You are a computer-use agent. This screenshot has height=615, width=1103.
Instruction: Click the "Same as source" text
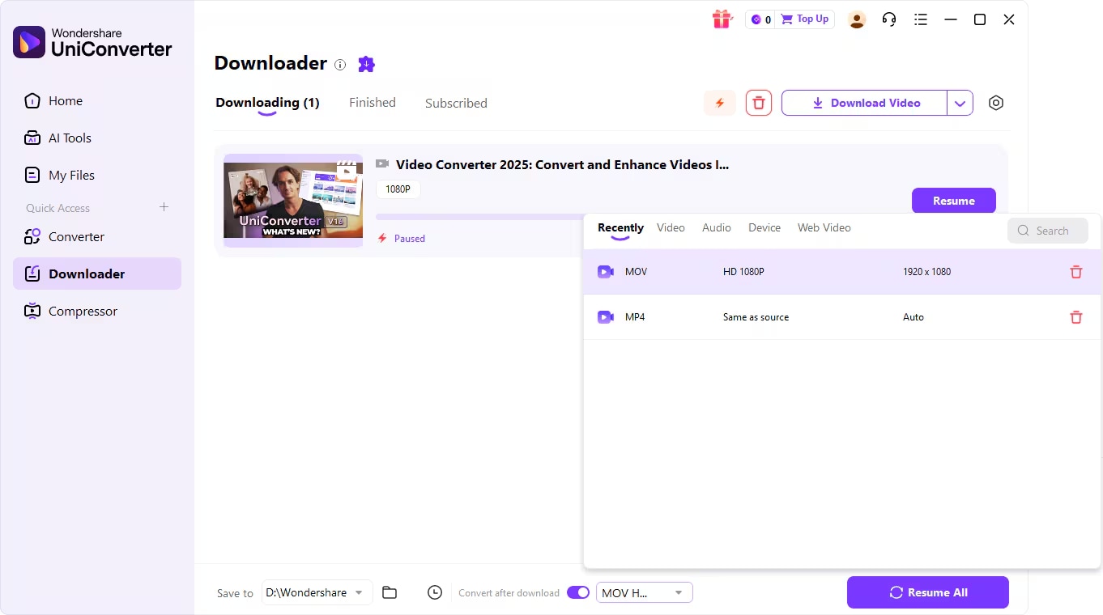[756, 317]
